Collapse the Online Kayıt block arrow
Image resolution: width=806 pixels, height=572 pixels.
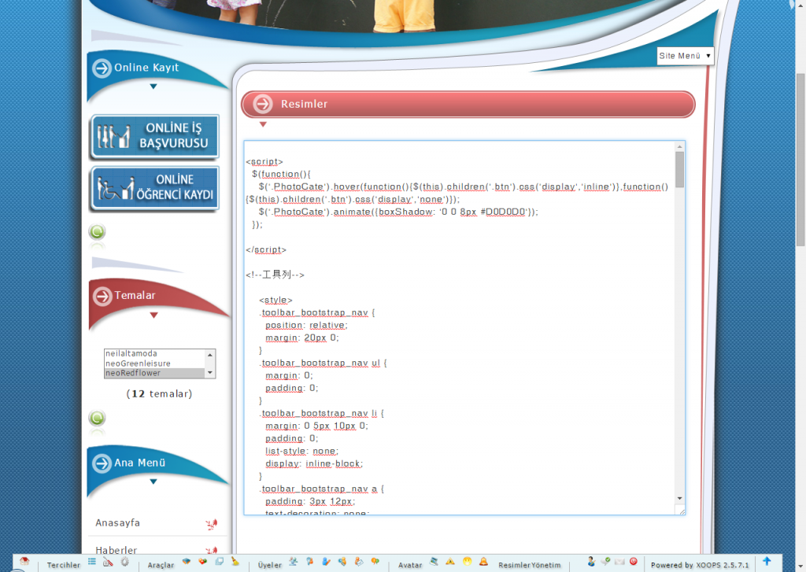click(153, 87)
